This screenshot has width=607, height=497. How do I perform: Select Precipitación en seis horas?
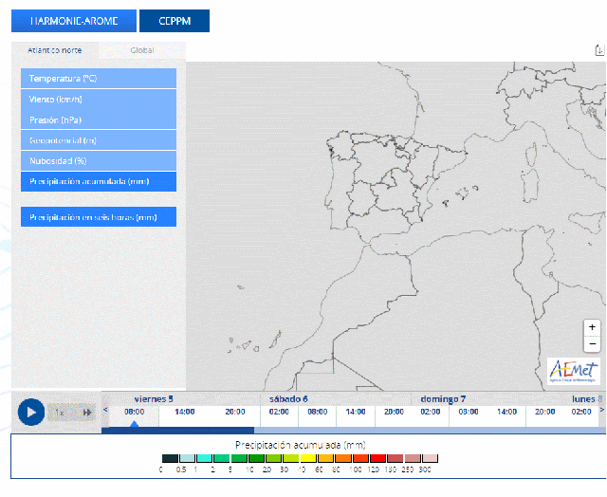click(99, 217)
